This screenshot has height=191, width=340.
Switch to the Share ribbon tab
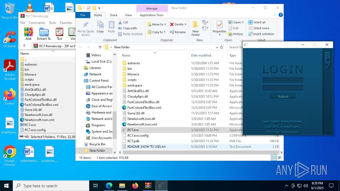tap(113, 15)
